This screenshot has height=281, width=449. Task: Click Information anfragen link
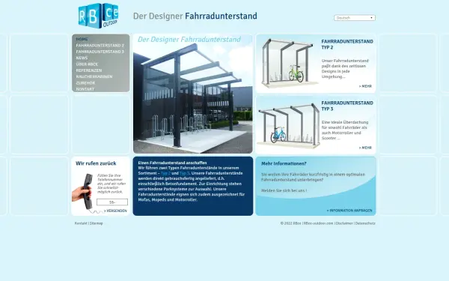[x=349, y=211]
